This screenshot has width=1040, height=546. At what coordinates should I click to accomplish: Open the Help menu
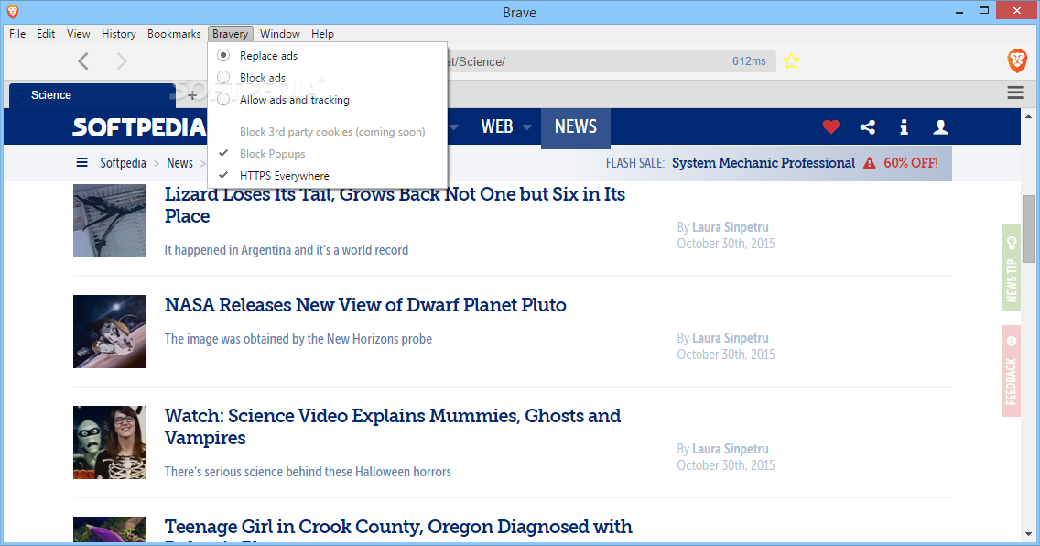(322, 34)
